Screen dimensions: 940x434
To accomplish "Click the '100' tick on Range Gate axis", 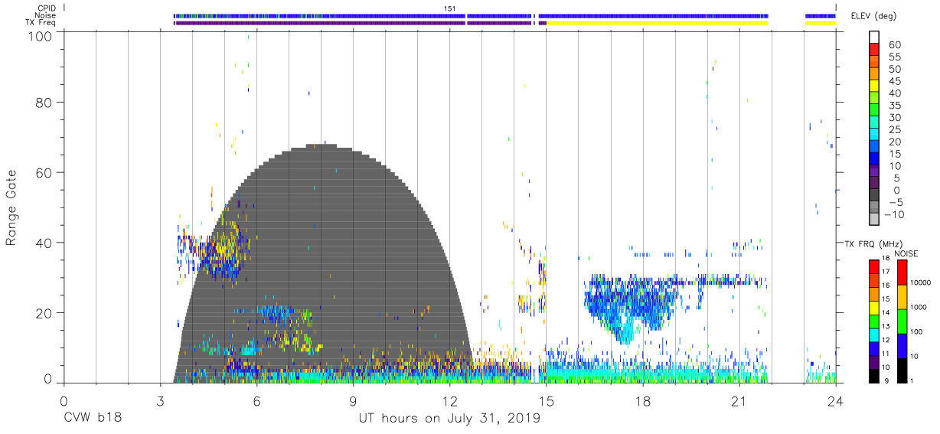I will [41, 35].
